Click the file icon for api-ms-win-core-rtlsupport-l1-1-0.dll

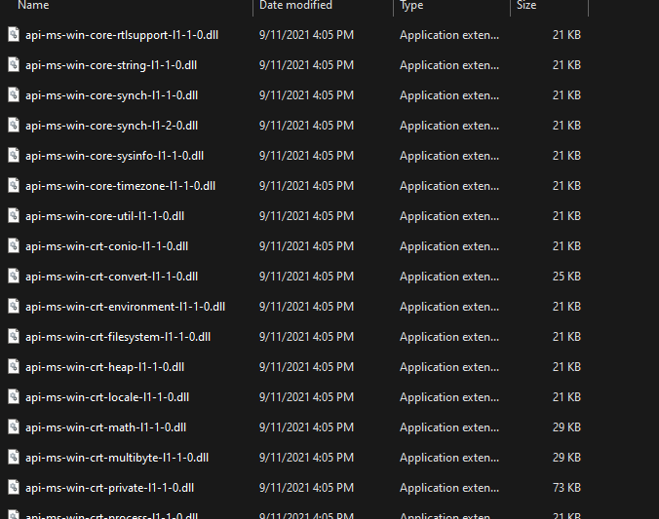coord(14,34)
